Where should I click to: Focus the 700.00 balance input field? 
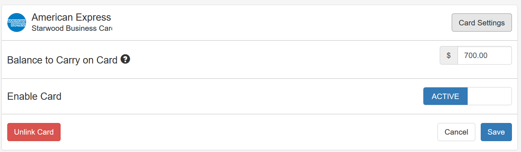tap(484, 56)
